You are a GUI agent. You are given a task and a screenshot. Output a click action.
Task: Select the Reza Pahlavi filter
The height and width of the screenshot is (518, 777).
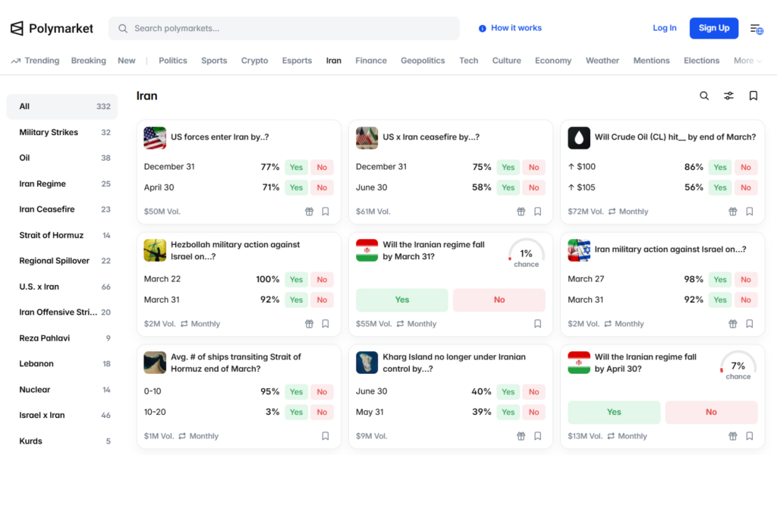point(62,338)
